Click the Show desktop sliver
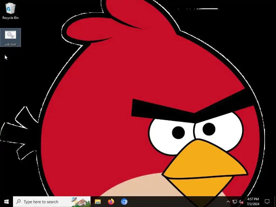Viewport: 276px width, 207px height. [x=275, y=202]
